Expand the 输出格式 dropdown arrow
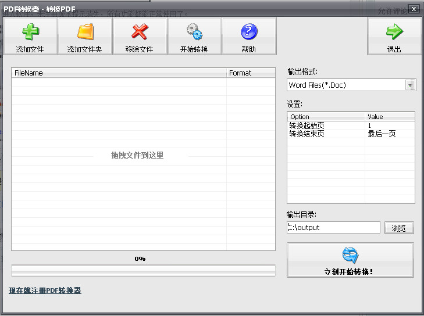 coord(411,85)
